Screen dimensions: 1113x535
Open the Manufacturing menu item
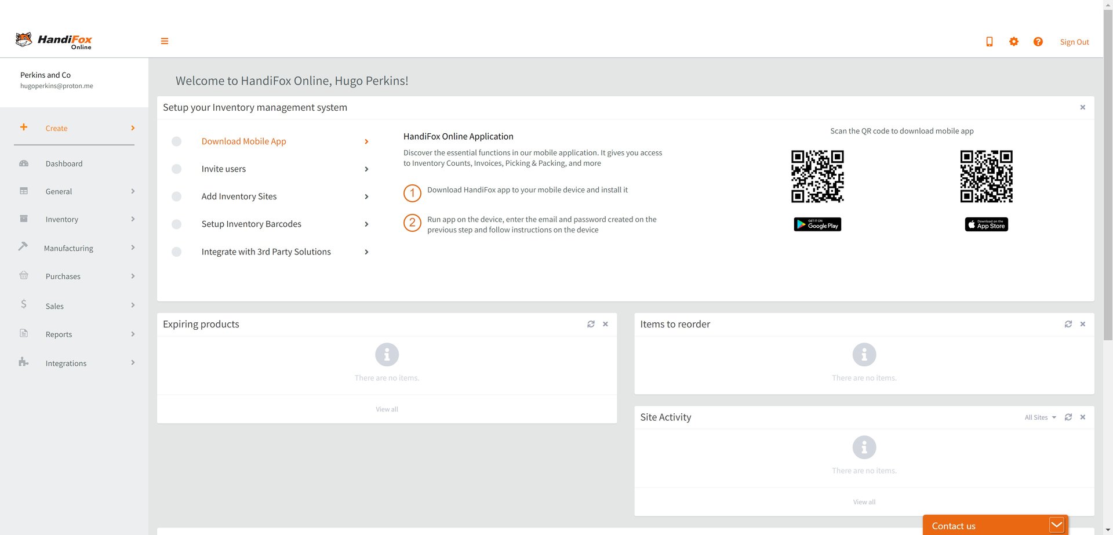(68, 248)
